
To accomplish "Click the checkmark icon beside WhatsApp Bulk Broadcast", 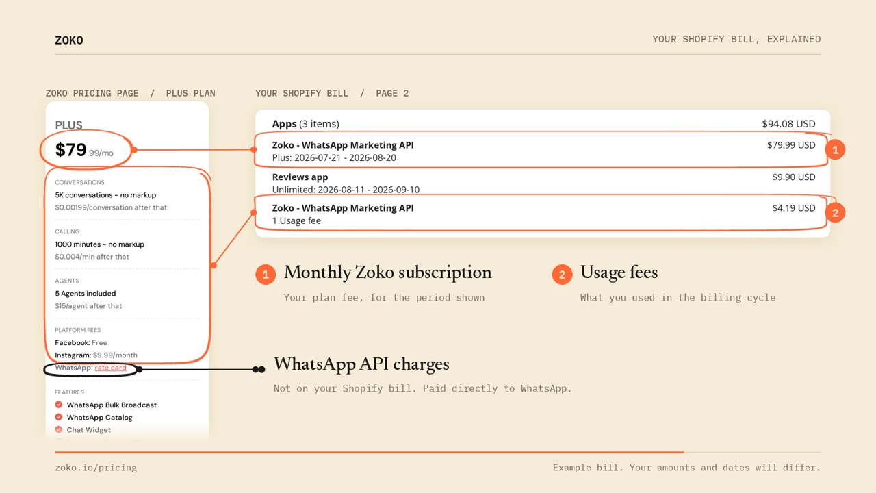I will (59, 405).
